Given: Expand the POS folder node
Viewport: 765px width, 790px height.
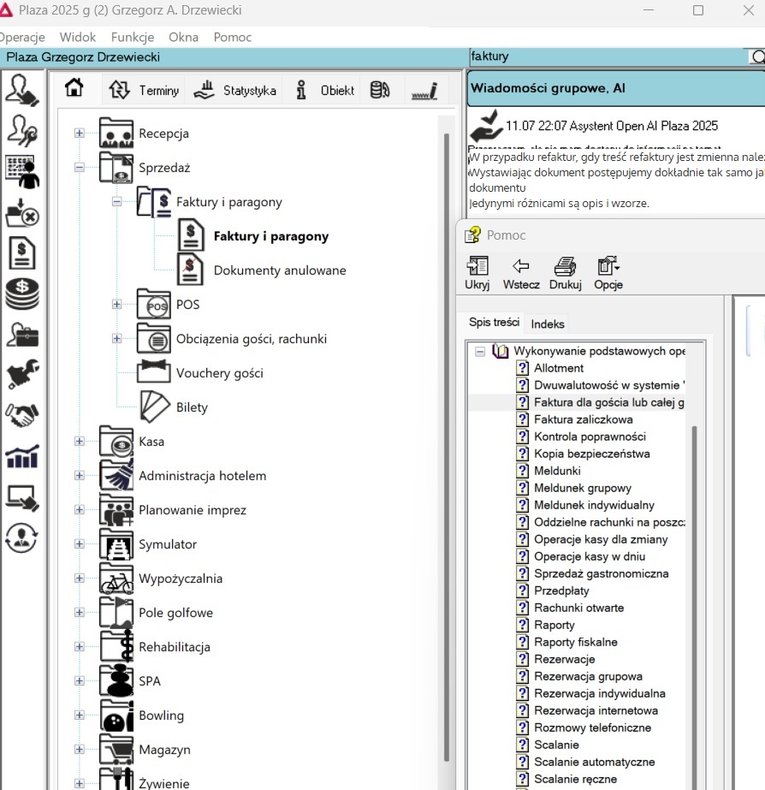Looking at the screenshot, I should point(117,305).
